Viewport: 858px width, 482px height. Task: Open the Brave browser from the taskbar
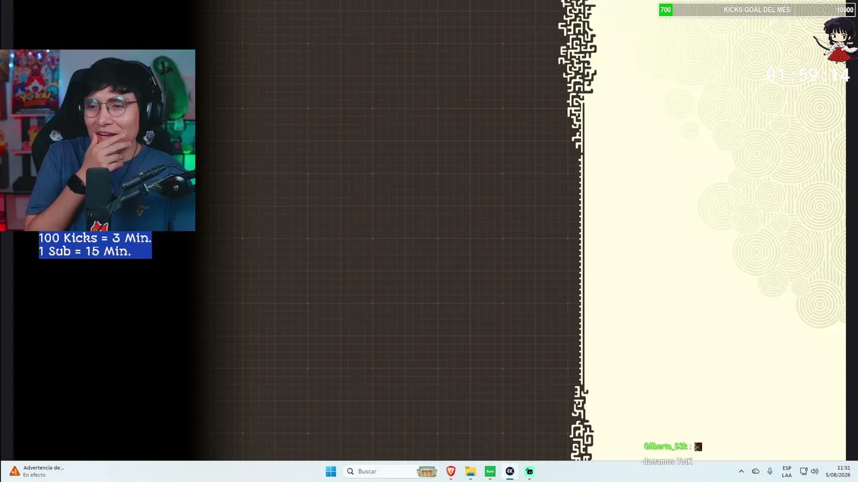451,471
